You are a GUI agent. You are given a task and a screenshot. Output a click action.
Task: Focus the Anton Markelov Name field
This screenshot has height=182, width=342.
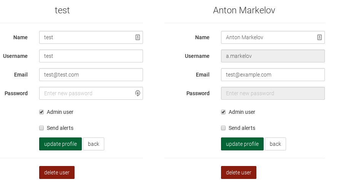[273, 37]
